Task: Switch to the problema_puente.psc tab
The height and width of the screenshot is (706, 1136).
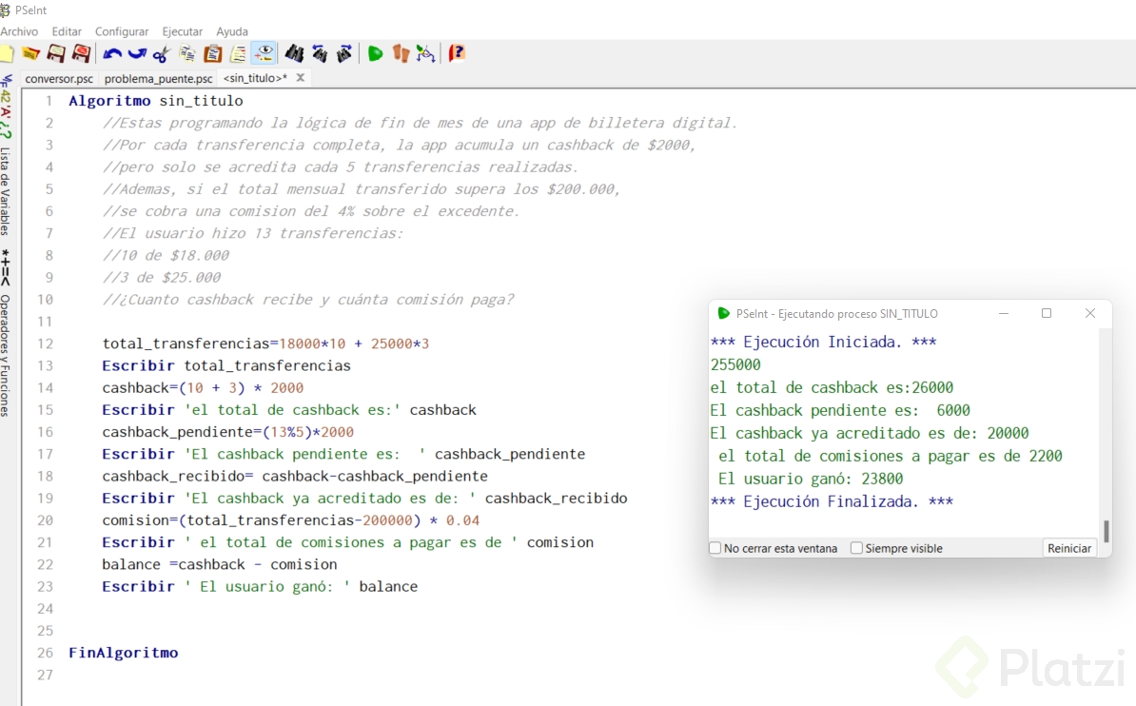Action: coord(158,78)
